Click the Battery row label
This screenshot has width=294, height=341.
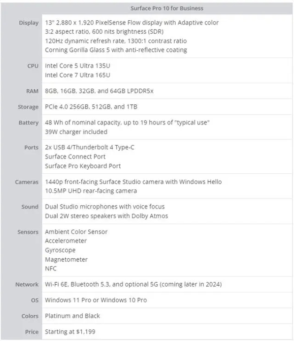pyautogui.click(x=29, y=123)
